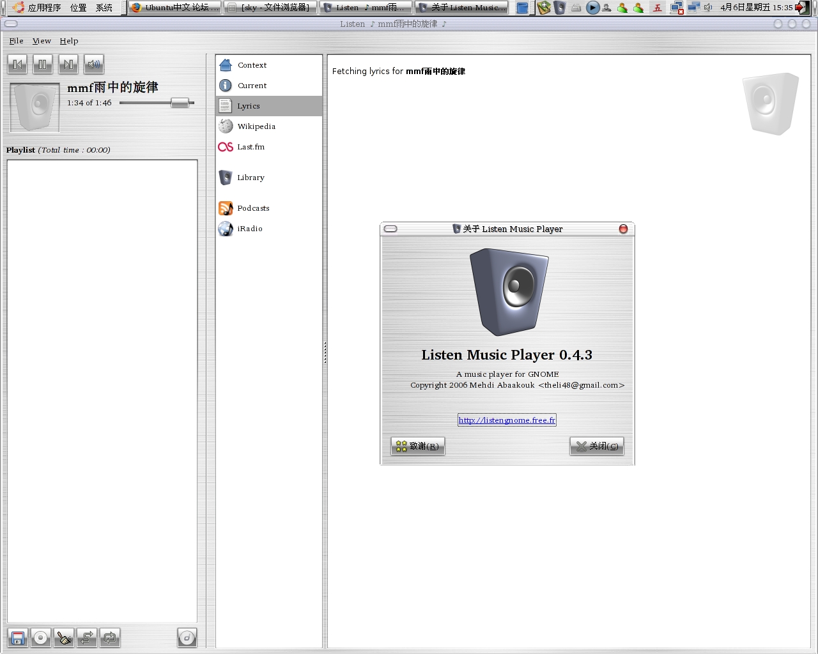The width and height of the screenshot is (818, 654).
Task: Click the empty playlist area
Action: [x=102, y=392]
